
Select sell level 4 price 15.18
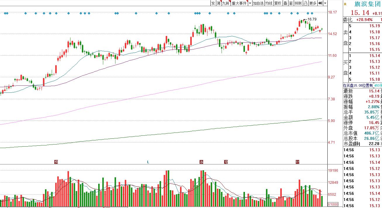coord(375,32)
